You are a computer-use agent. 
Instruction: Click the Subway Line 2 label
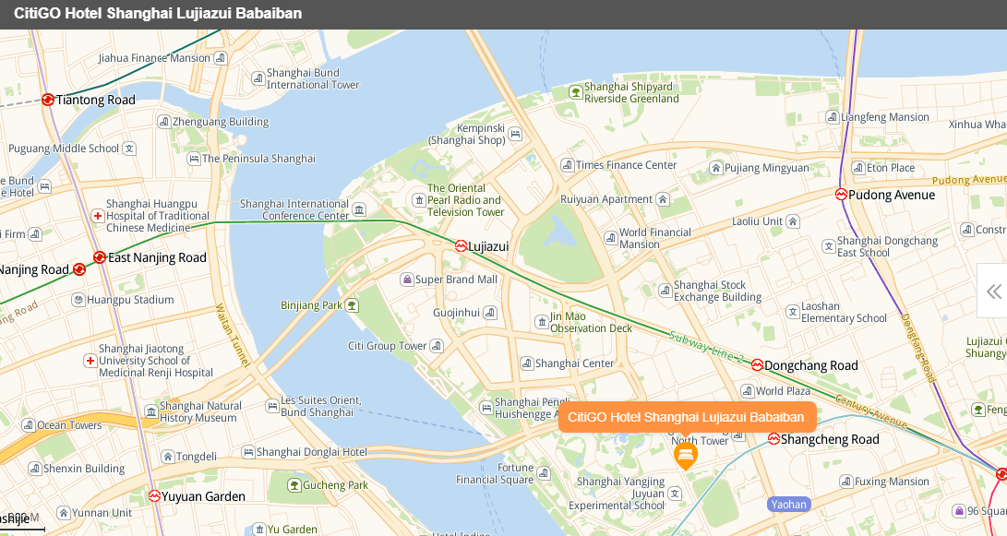705,347
